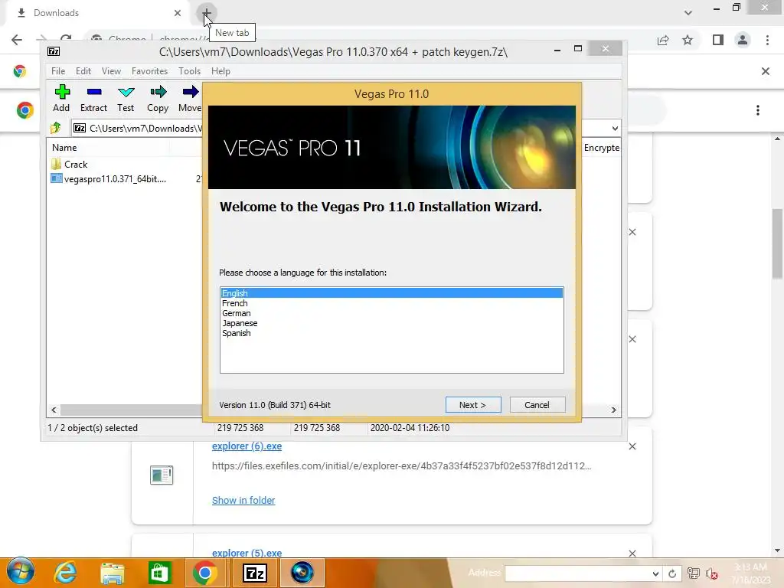
Task: Open the Crack folder in 7-Zip list
Action: tap(76, 165)
